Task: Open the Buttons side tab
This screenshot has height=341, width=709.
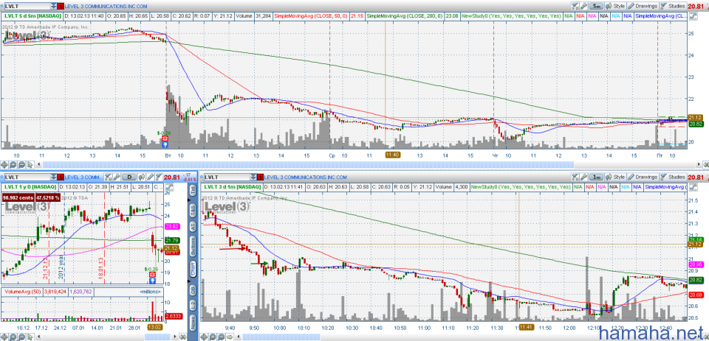Action: 193,246
